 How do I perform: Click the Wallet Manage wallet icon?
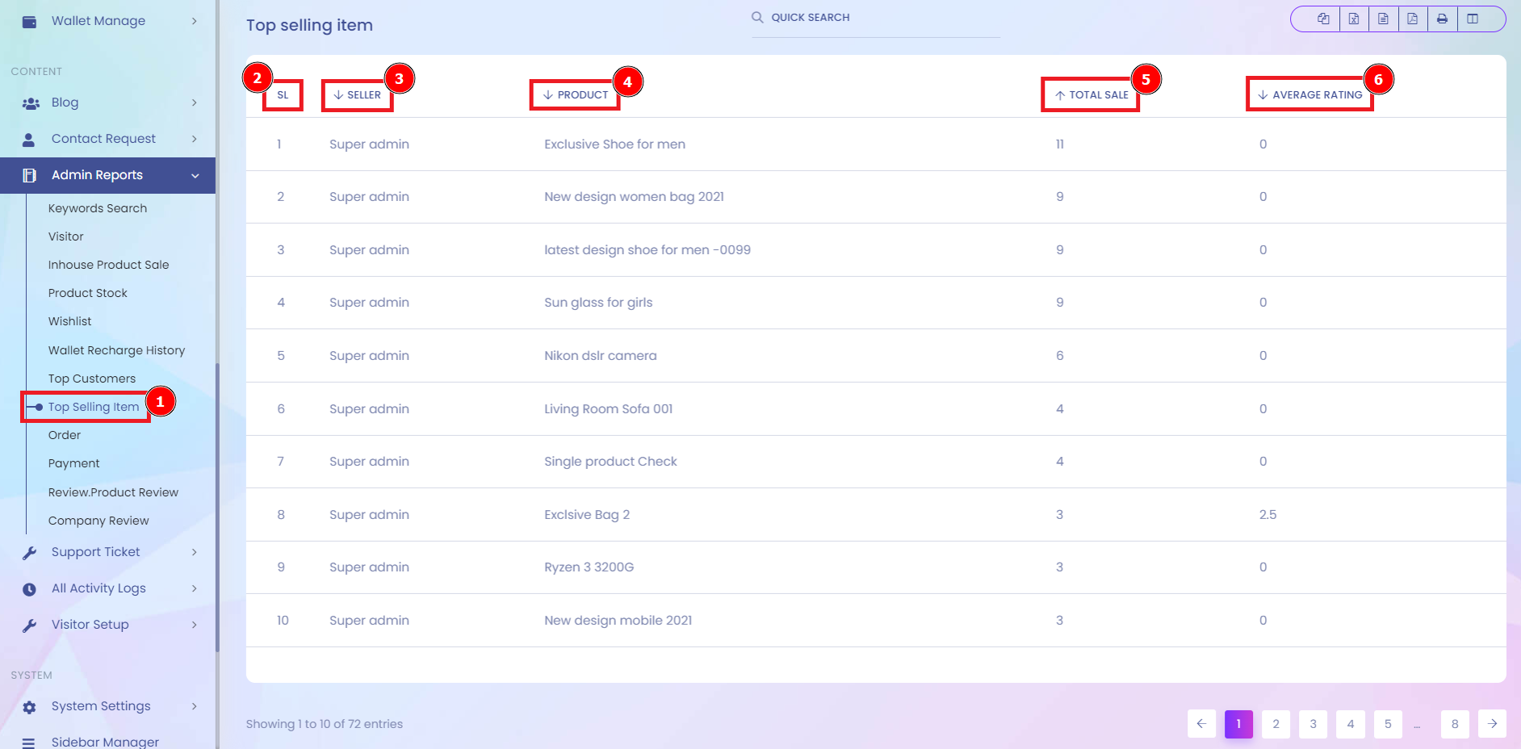pyautogui.click(x=29, y=22)
